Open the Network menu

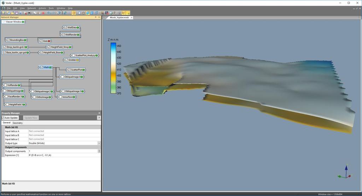tap(31, 8)
